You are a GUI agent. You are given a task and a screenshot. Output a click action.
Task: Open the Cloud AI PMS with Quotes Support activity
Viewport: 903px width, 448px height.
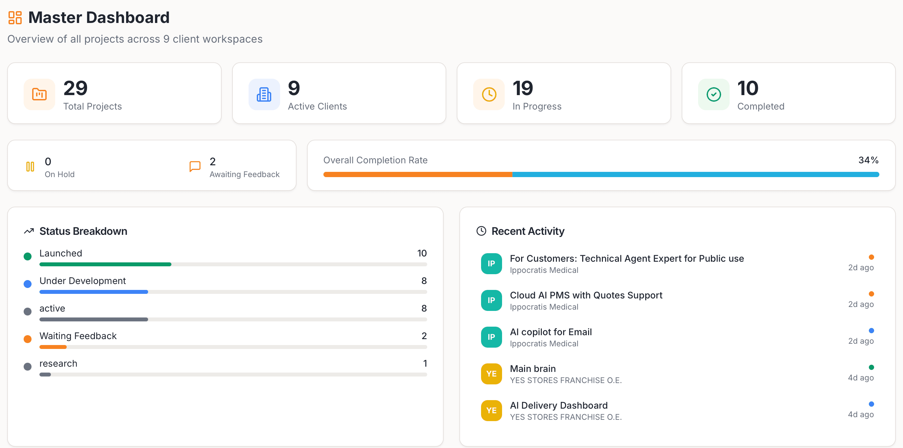click(586, 295)
